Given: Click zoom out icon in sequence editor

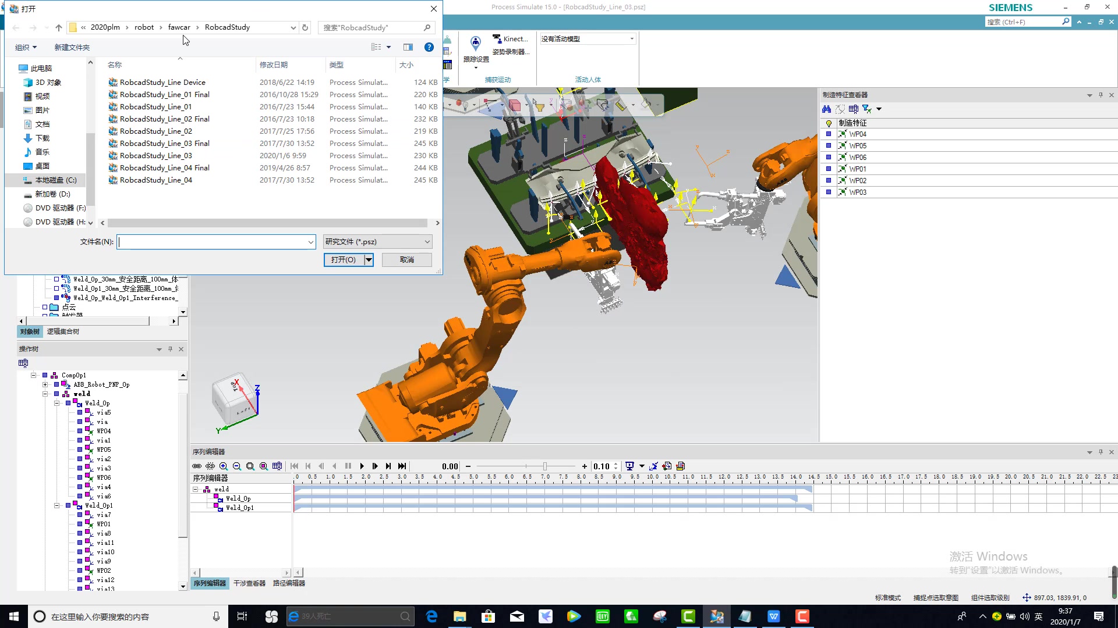Looking at the screenshot, I should (237, 466).
